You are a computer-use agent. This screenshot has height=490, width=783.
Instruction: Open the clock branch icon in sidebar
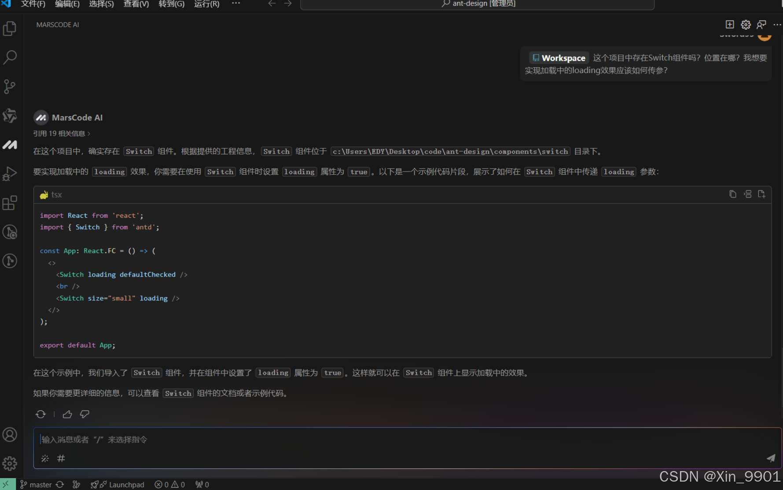click(10, 261)
